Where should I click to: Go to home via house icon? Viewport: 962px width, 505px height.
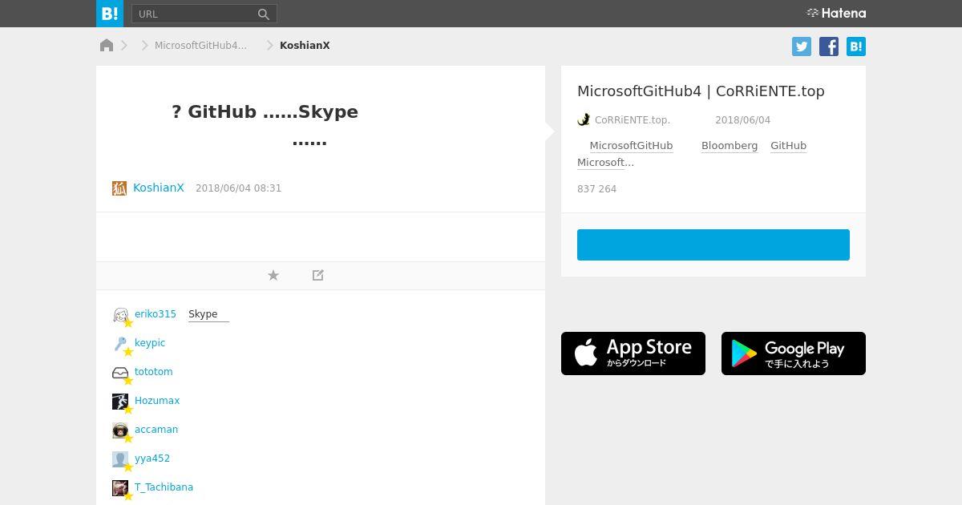point(107,45)
